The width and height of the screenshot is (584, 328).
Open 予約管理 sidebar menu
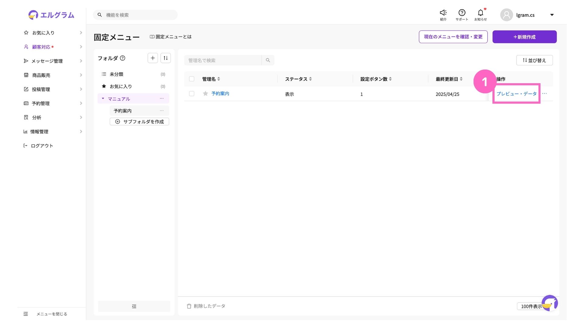pos(41,103)
